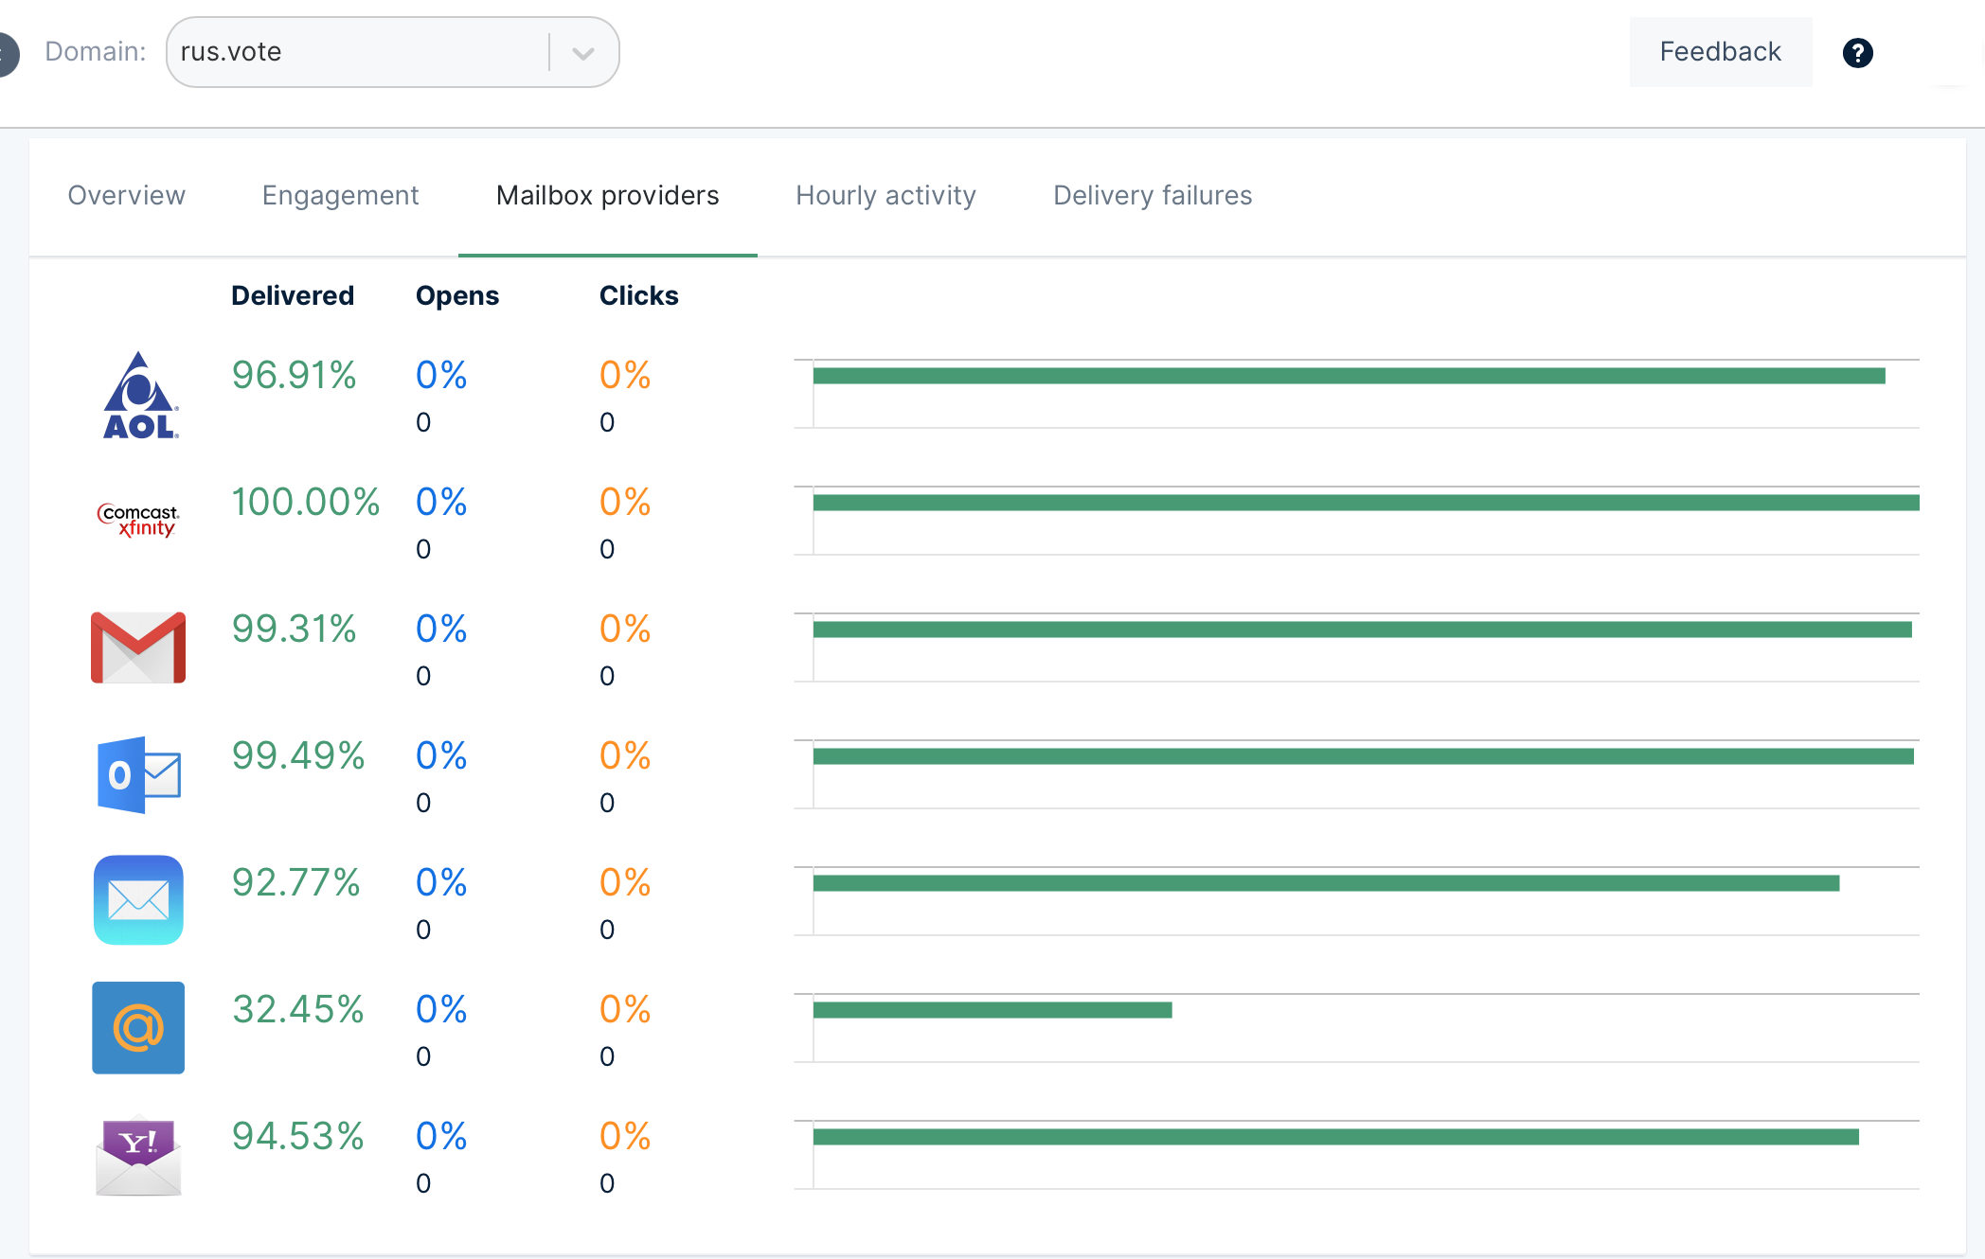Click the rus.vote domain selector field
1985x1259 pixels.
pyautogui.click(x=358, y=52)
